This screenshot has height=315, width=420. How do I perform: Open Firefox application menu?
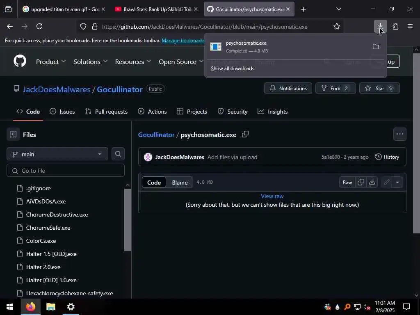(410, 26)
